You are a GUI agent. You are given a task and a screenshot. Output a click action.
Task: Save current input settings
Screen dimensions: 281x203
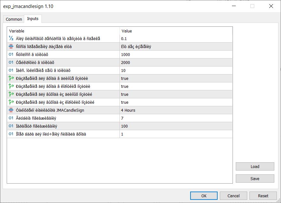tap(255, 178)
